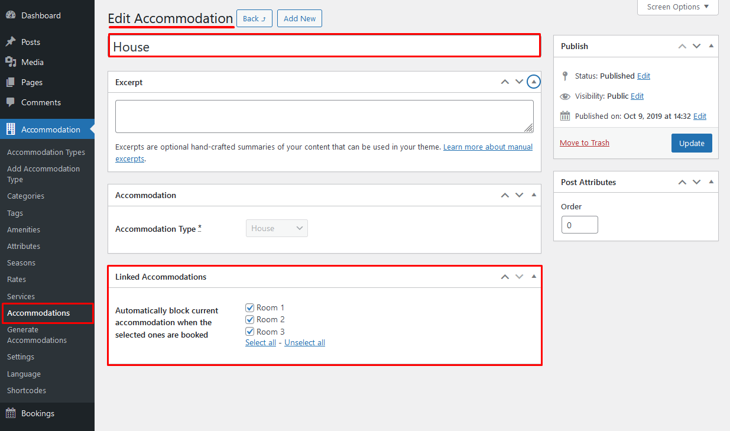This screenshot has height=431, width=730.
Task: Move Accommodation panel up arrow
Action: click(x=505, y=195)
